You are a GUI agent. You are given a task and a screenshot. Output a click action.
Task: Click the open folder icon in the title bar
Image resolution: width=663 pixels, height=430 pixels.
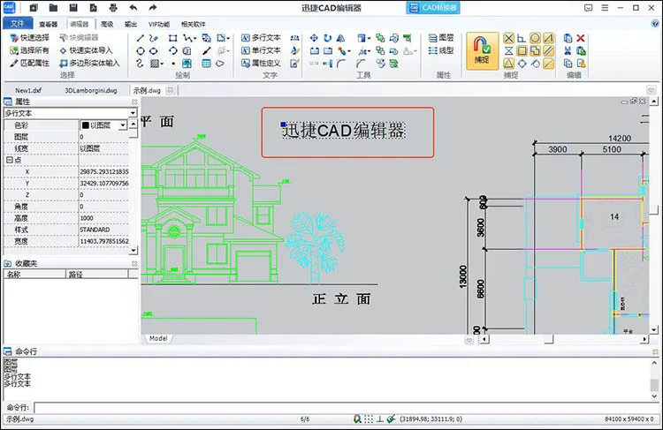(x=53, y=8)
